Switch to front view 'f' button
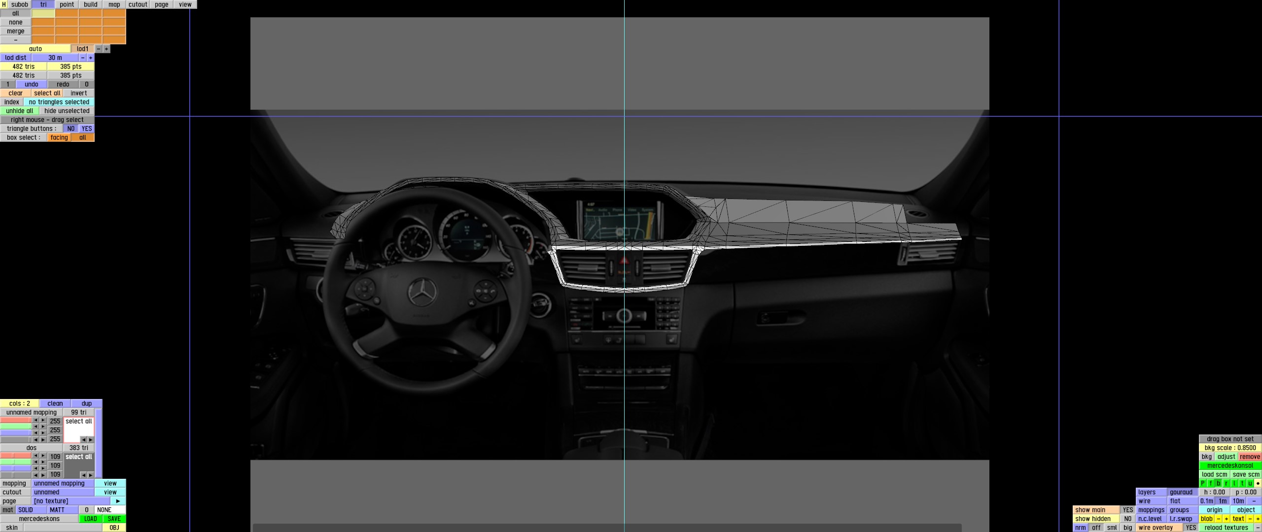This screenshot has width=1262, height=532. click(1211, 483)
